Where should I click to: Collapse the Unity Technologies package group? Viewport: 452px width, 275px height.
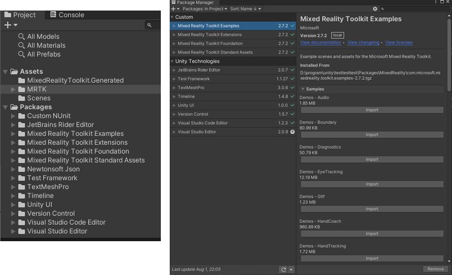[x=172, y=62]
